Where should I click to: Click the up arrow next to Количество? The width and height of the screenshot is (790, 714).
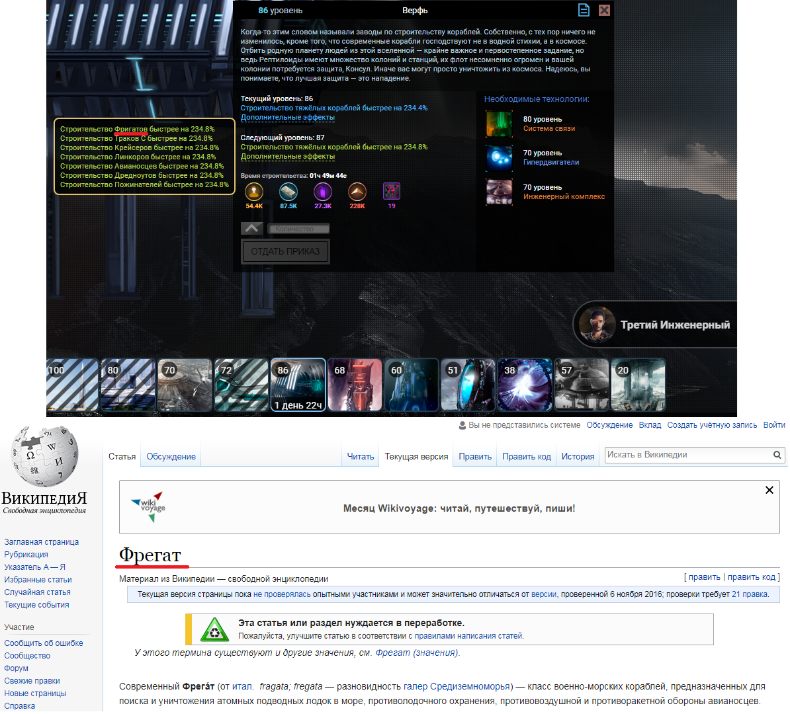252,228
